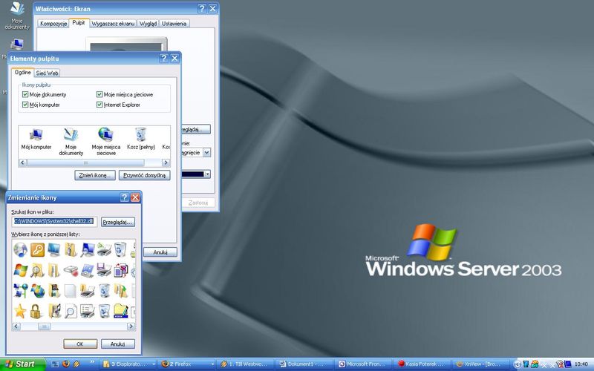This screenshot has height=371, width=594.
Task: Select the networked computers icon
Action: [x=20, y=291]
